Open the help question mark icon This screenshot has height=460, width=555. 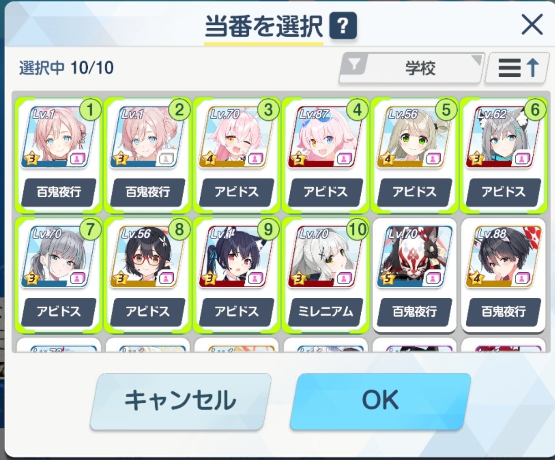click(343, 26)
